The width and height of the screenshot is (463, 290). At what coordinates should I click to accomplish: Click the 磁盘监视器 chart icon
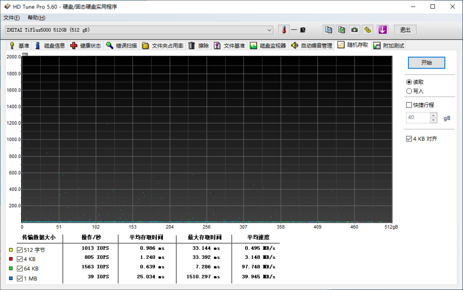[x=253, y=46]
